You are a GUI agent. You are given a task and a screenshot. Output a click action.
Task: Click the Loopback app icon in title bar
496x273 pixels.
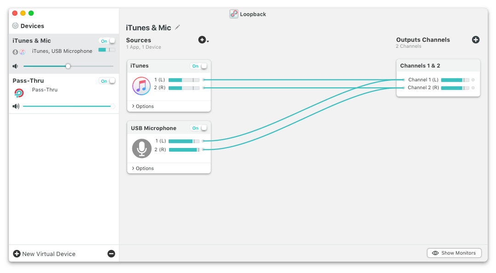click(234, 14)
